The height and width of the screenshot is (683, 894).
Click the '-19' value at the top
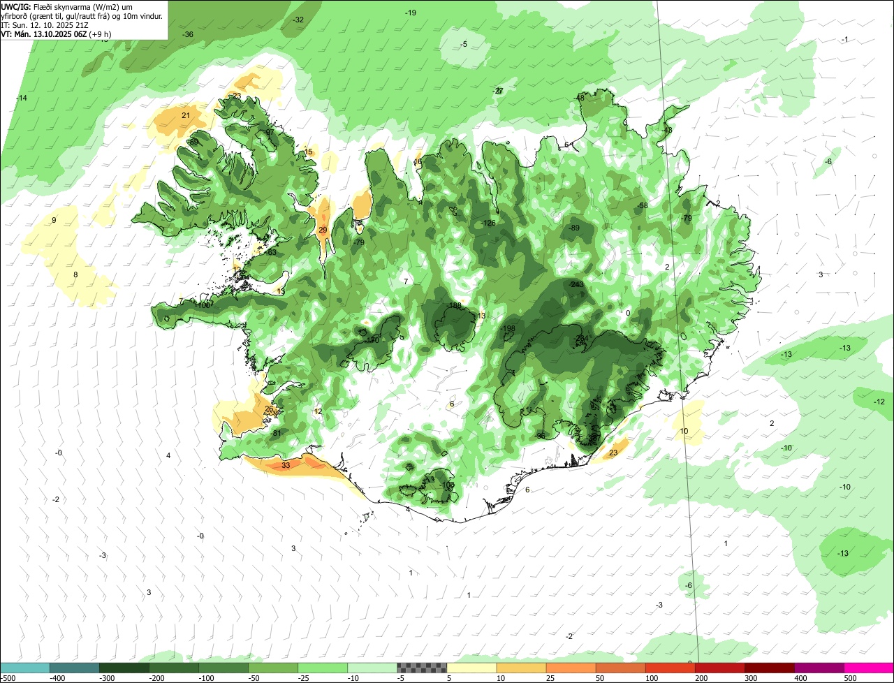[x=411, y=13]
